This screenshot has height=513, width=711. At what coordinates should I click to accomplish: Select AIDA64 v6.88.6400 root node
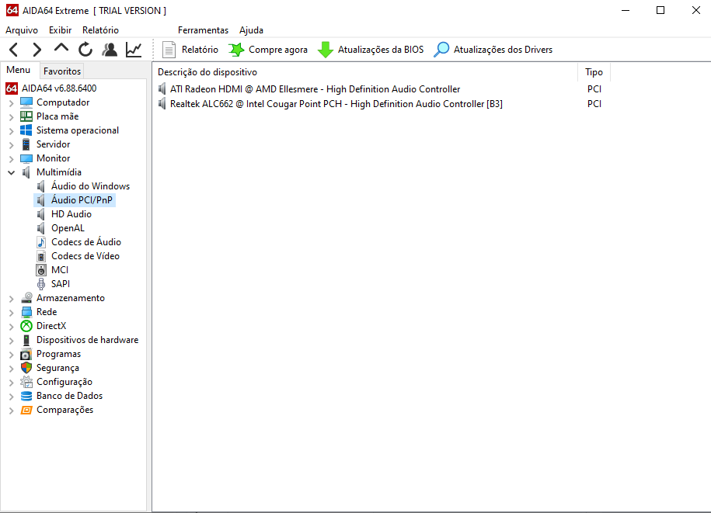coord(59,88)
